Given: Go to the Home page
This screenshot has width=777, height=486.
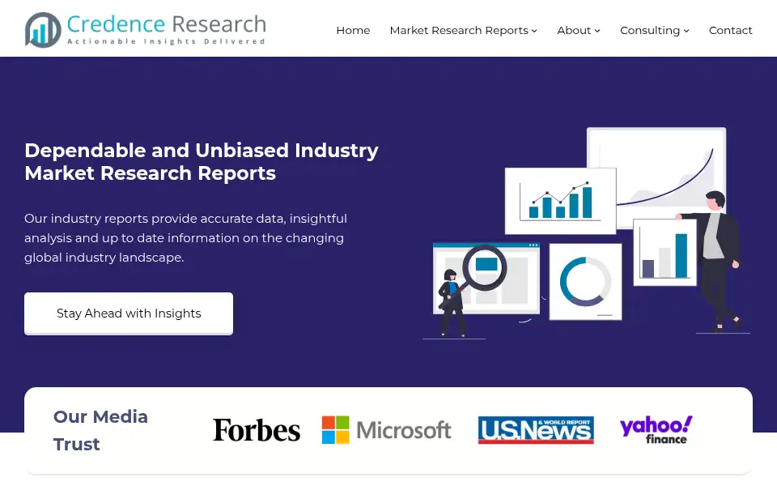Looking at the screenshot, I should (x=353, y=30).
